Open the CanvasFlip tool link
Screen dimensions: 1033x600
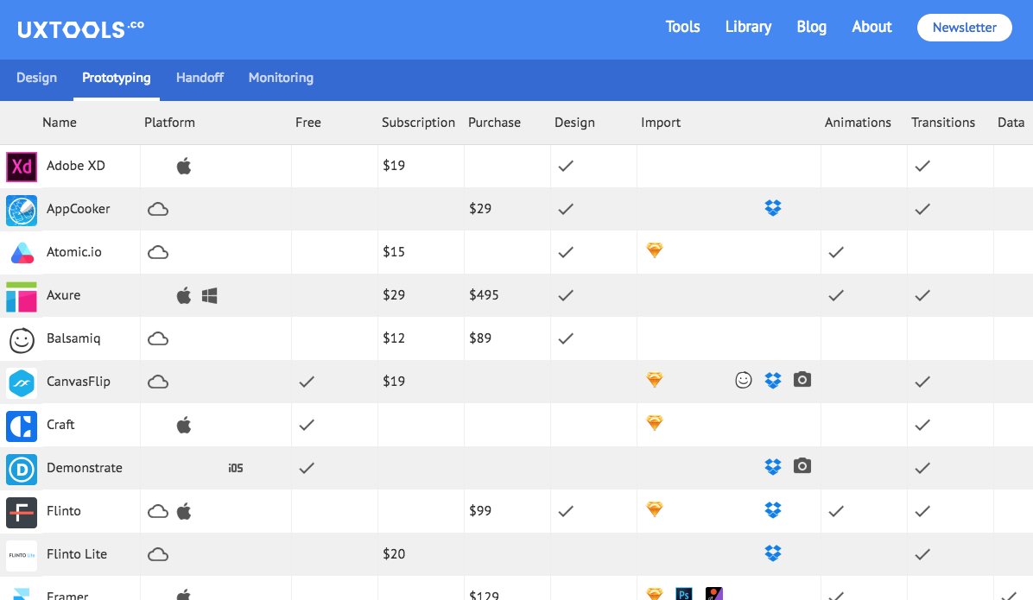click(78, 382)
